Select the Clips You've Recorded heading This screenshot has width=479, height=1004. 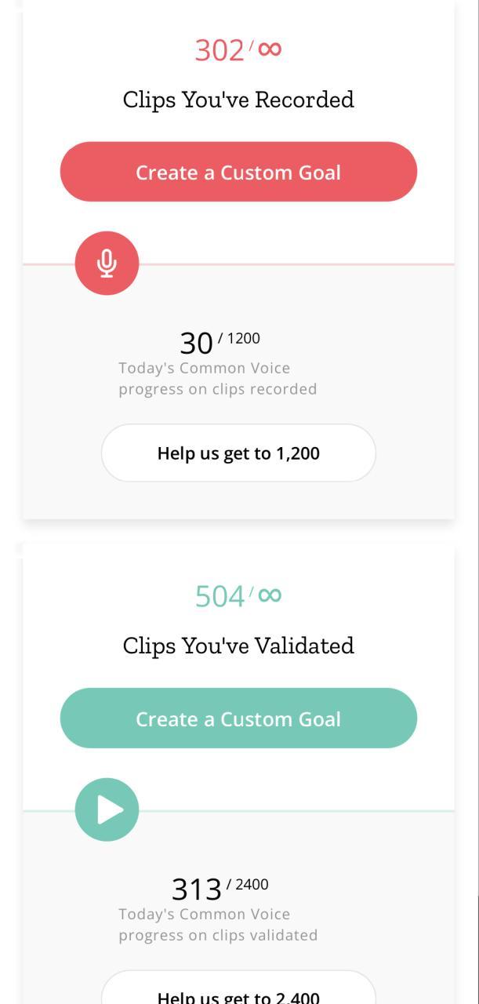pyautogui.click(x=238, y=100)
